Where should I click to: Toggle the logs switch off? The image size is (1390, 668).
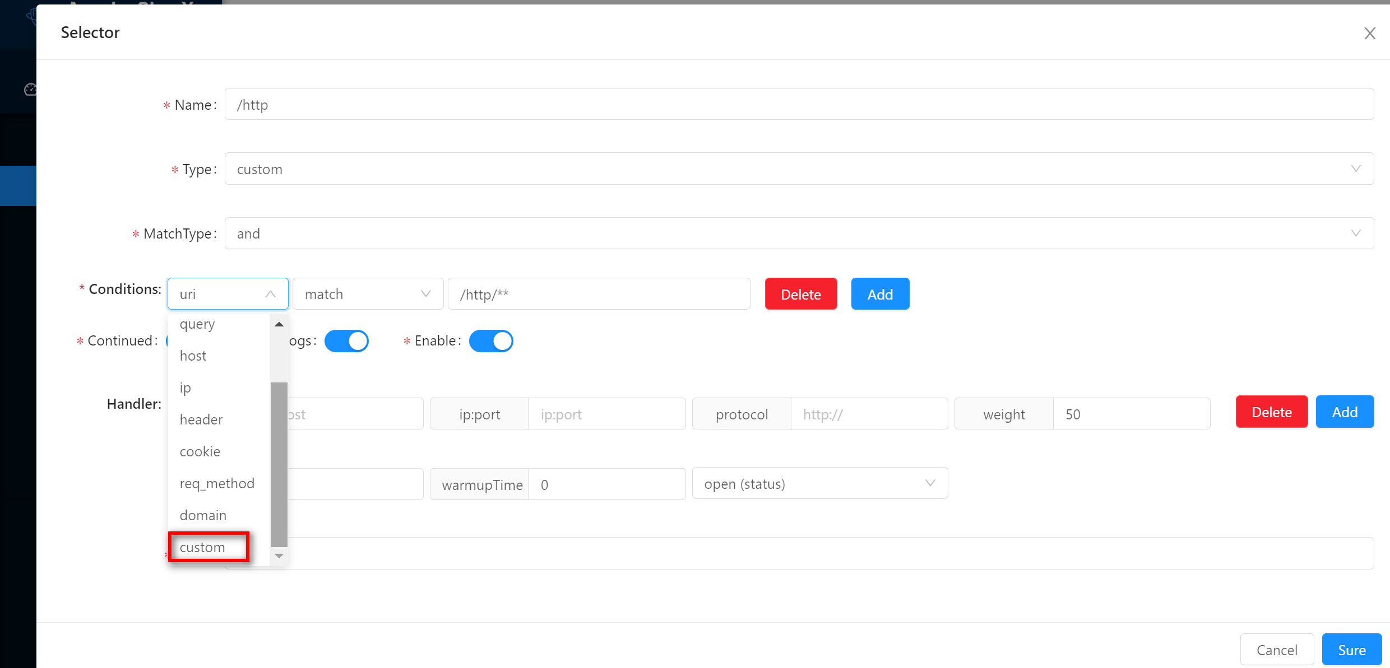[346, 341]
